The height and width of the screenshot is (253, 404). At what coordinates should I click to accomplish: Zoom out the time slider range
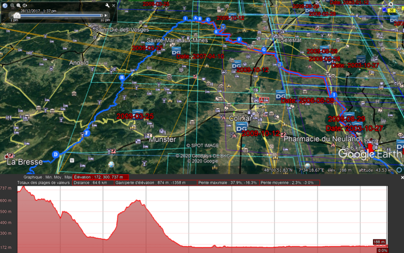coord(11,5)
